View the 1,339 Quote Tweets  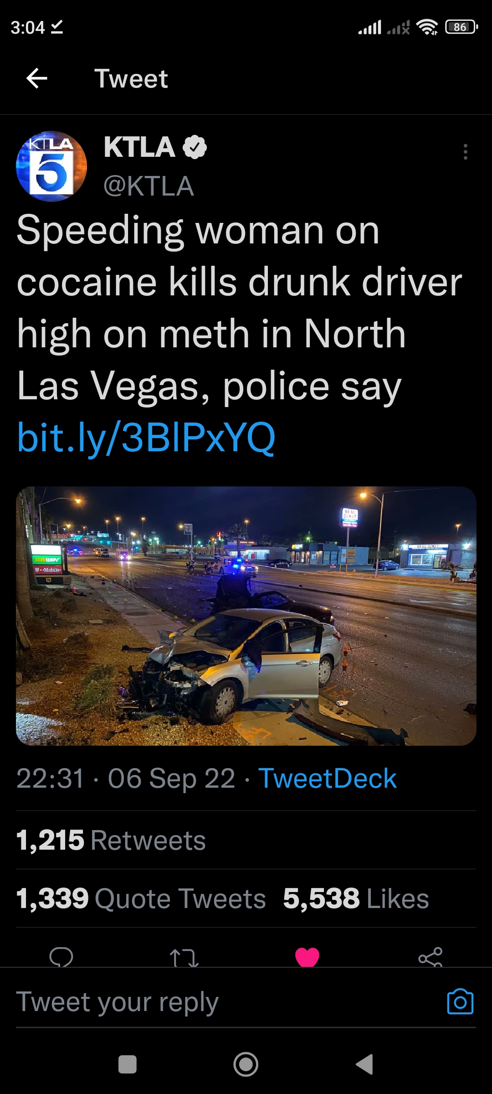(x=141, y=898)
